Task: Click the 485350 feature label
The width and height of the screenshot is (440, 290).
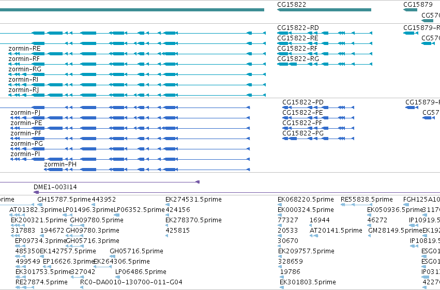Action: pyautogui.click(x=27, y=252)
